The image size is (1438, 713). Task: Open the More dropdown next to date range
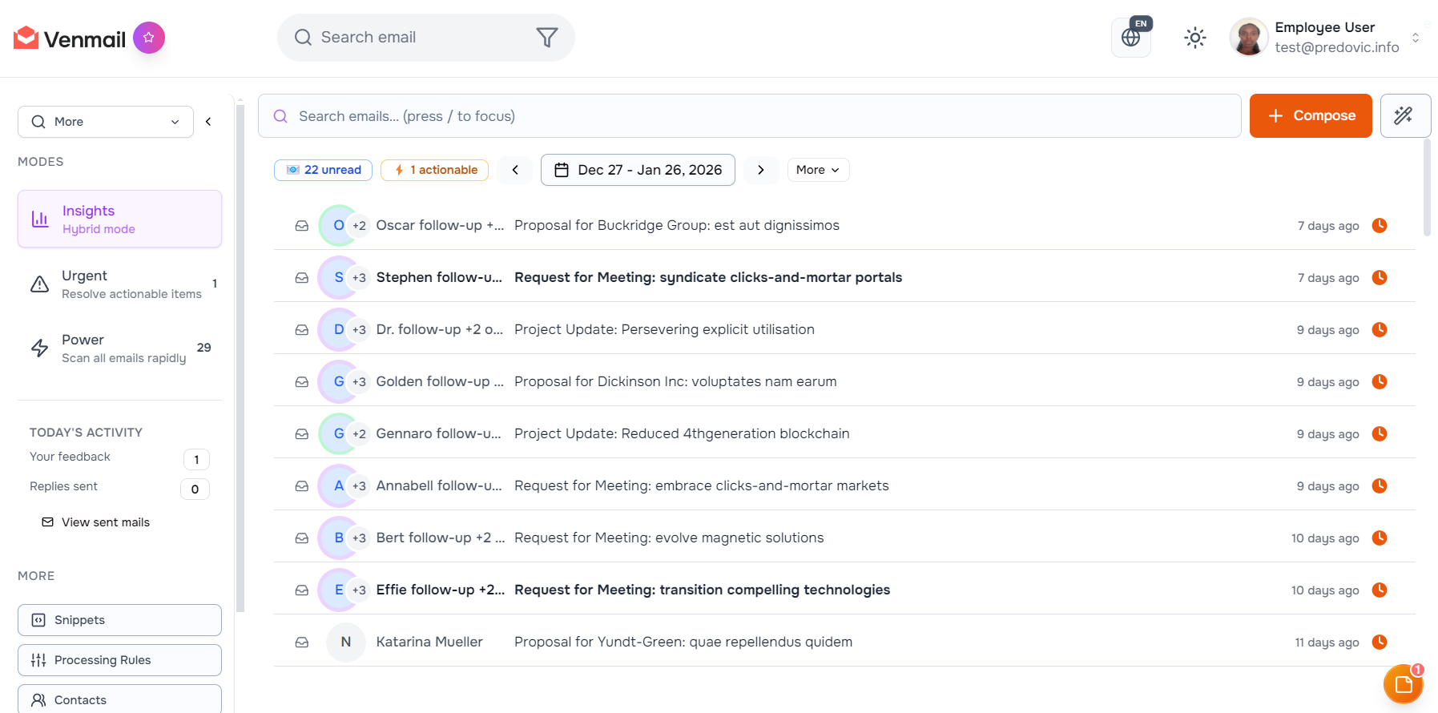(x=817, y=170)
